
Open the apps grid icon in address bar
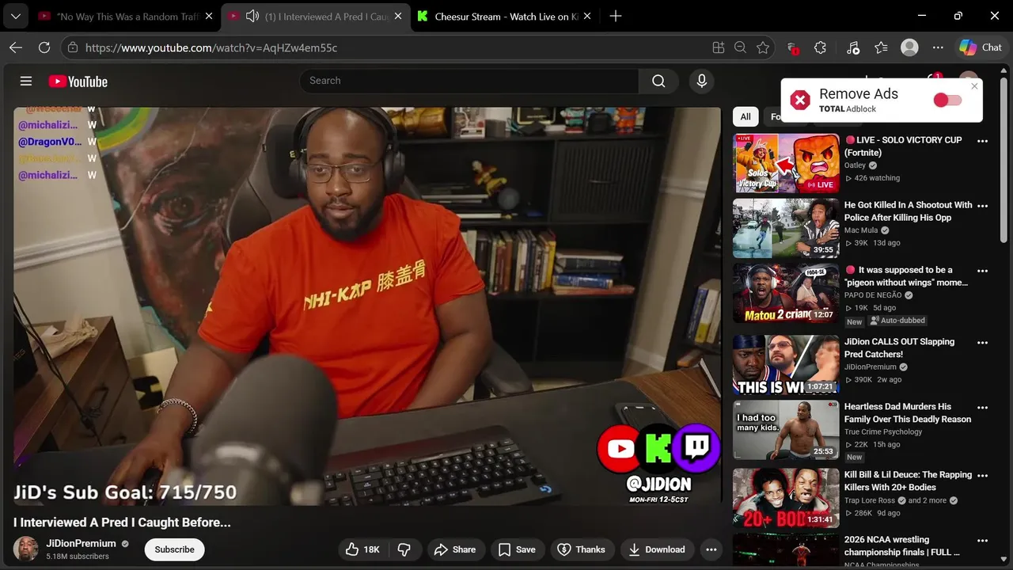(719, 47)
